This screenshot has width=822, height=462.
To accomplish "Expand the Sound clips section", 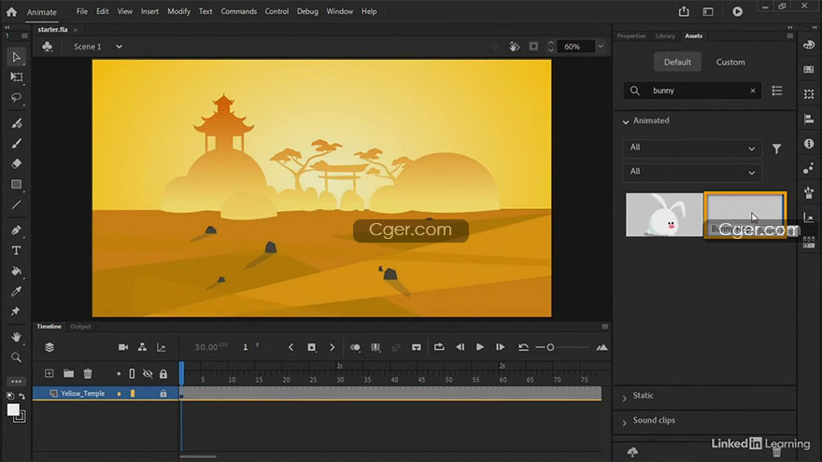I will coord(624,422).
